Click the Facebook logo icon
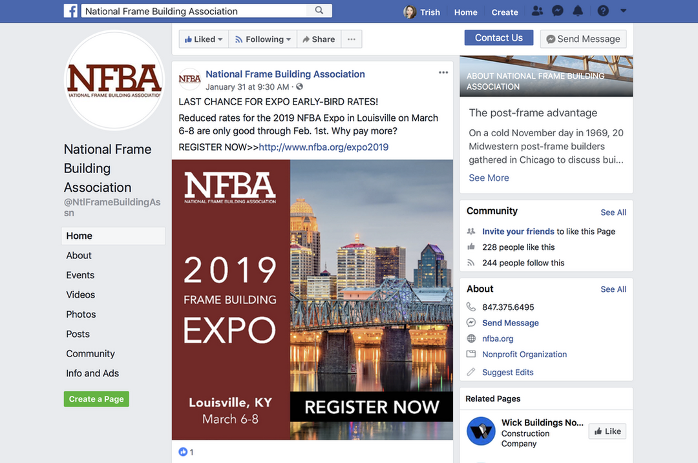 70,11
